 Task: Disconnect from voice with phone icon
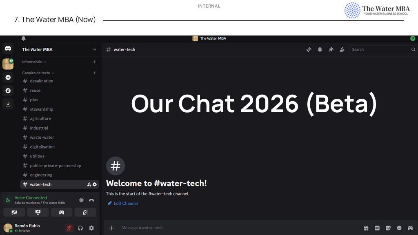coord(91,200)
